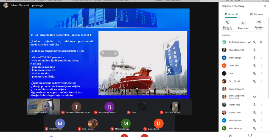Click mic icon next to Kristina Kojić
The height and width of the screenshot is (137, 269).
[254, 105]
